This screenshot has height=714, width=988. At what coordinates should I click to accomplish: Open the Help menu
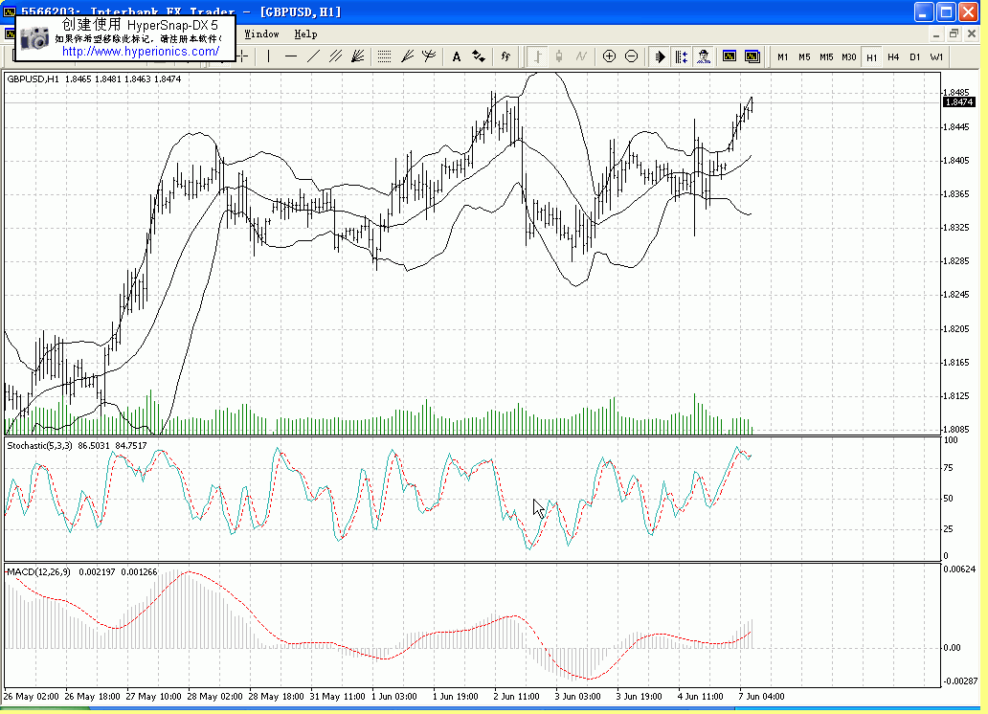pyautogui.click(x=305, y=33)
